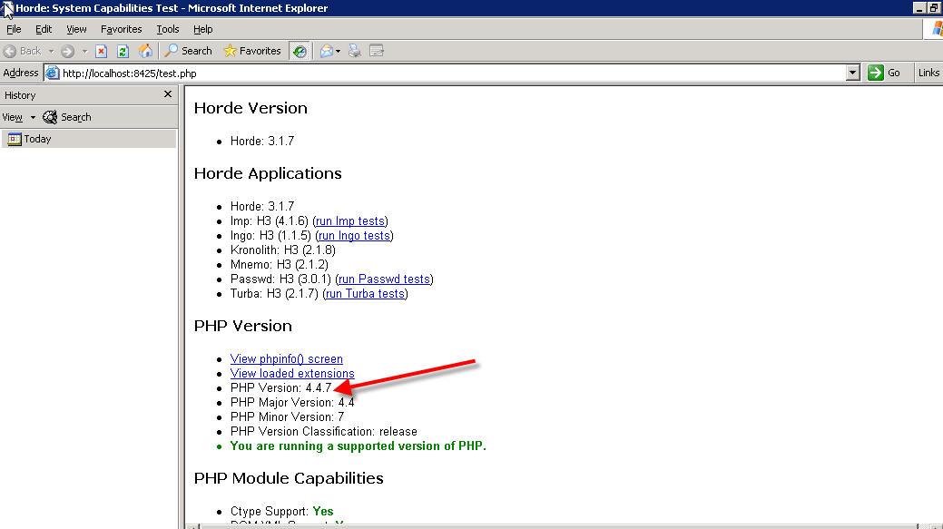The image size is (943, 529).
Task: Open the View menu in menu bar
Action: [x=76, y=29]
